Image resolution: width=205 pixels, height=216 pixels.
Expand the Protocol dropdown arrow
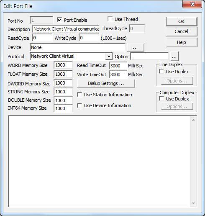pos(109,57)
